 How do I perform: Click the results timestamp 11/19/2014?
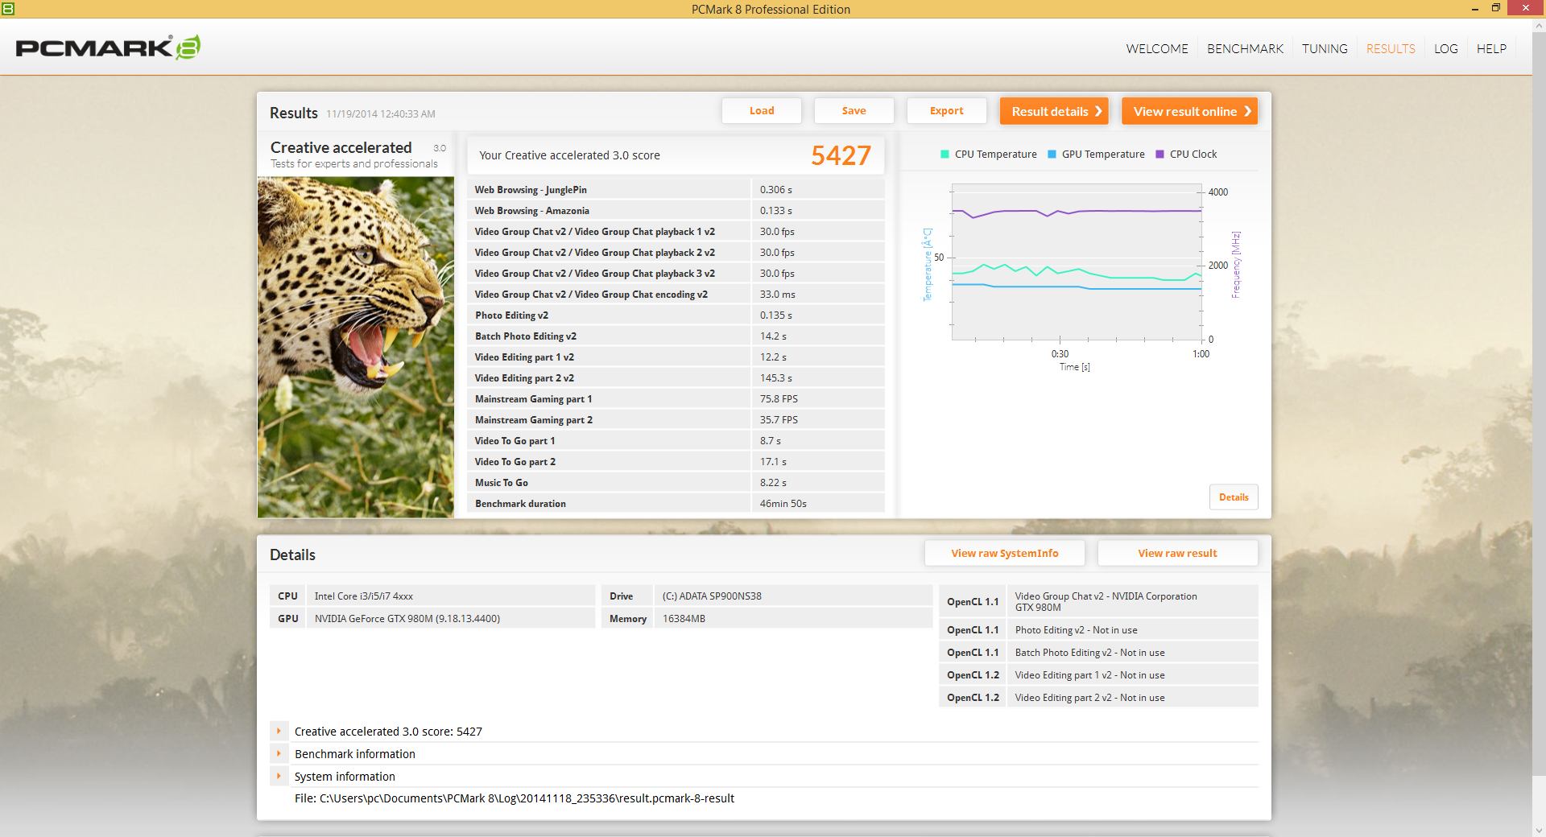380,114
